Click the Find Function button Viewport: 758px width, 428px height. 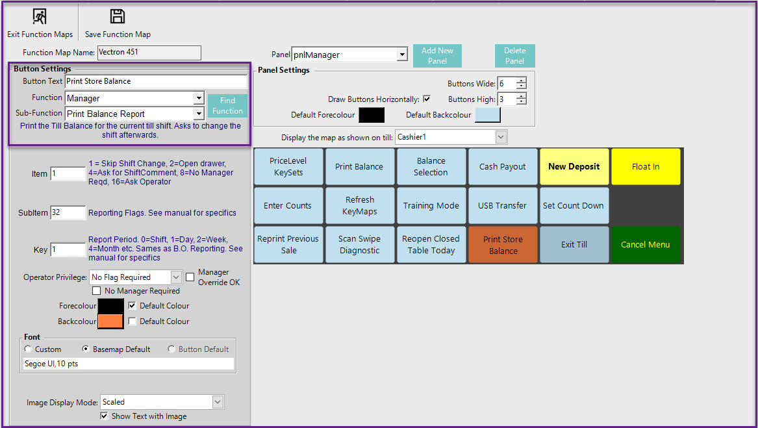[227, 106]
